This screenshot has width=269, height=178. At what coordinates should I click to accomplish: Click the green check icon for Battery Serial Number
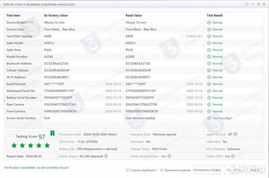tap(209, 98)
